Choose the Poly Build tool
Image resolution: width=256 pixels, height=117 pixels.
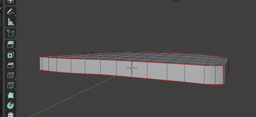11,95
